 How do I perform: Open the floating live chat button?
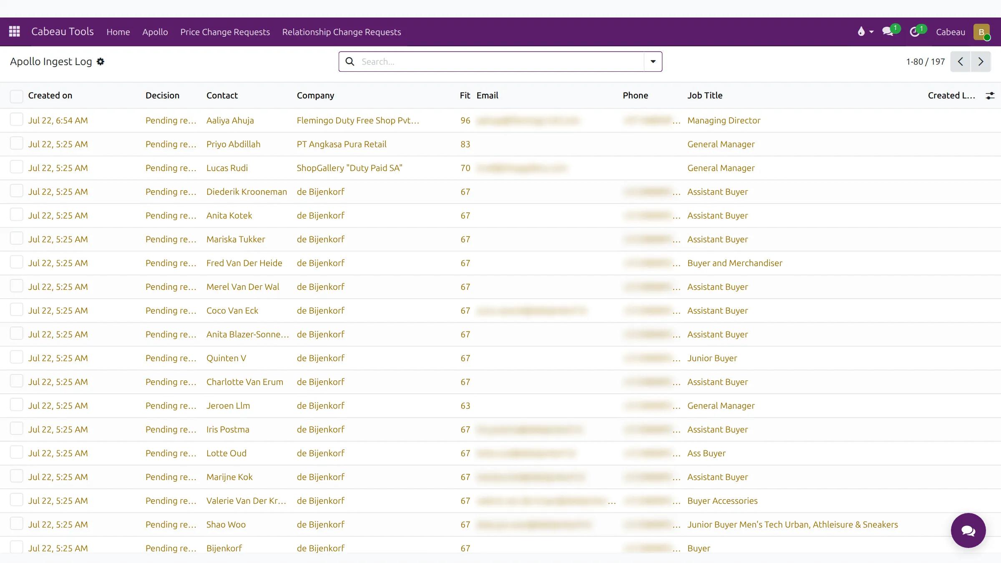(x=968, y=530)
